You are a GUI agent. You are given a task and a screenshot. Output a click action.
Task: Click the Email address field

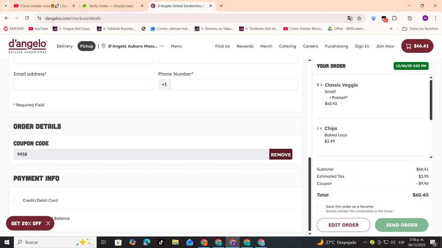[83, 85]
